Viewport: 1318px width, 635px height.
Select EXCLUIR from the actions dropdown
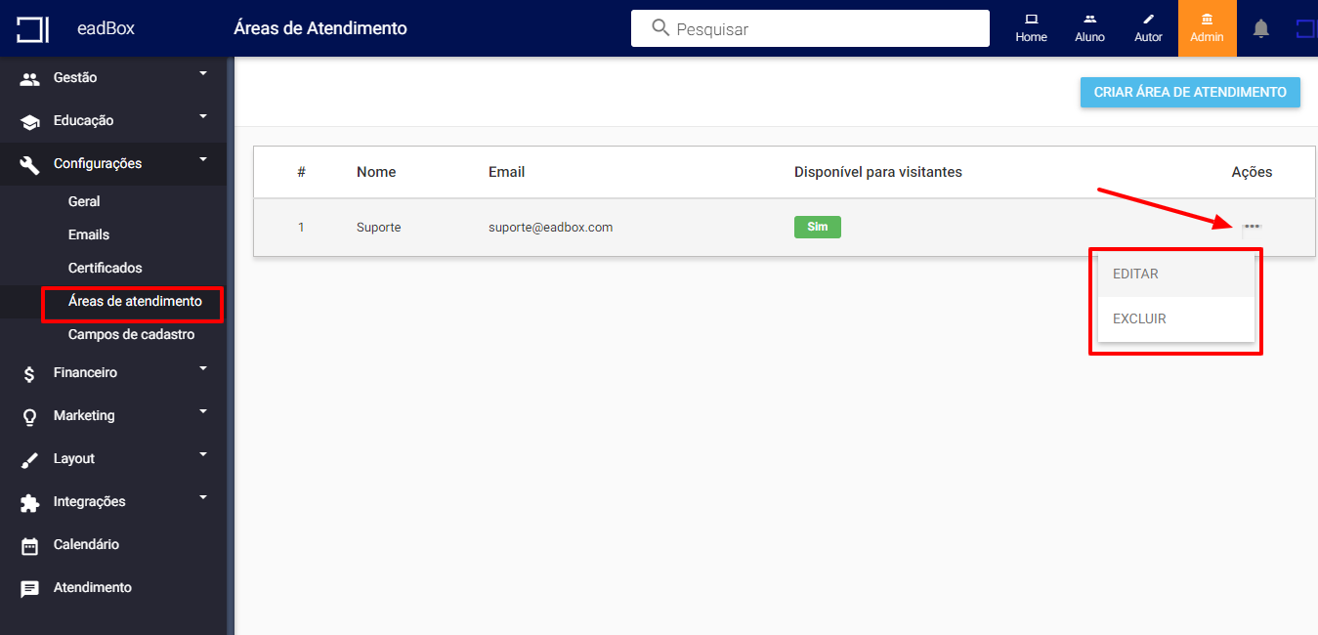coord(1176,319)
